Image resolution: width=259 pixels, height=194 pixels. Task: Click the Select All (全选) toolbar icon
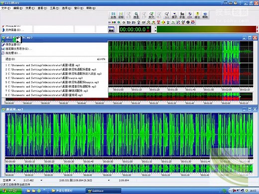pyautogui.click(x=113, y=15)
